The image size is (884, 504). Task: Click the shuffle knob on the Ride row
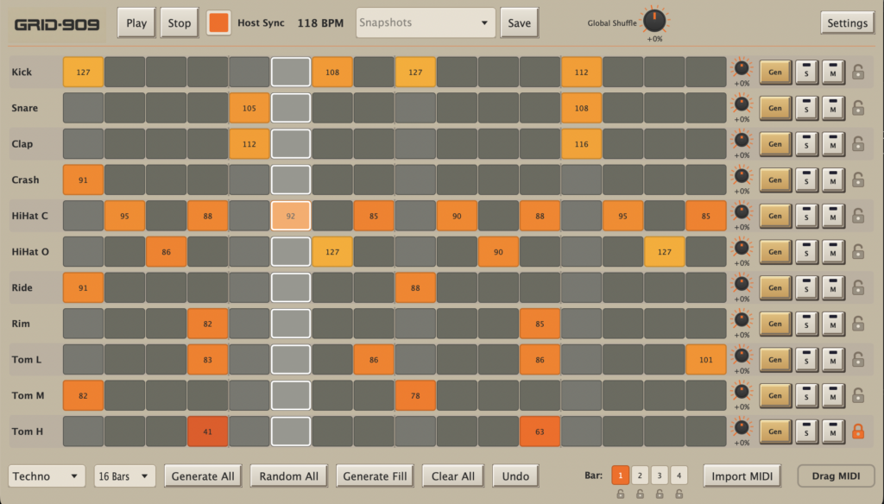click(x=741, y=284)
